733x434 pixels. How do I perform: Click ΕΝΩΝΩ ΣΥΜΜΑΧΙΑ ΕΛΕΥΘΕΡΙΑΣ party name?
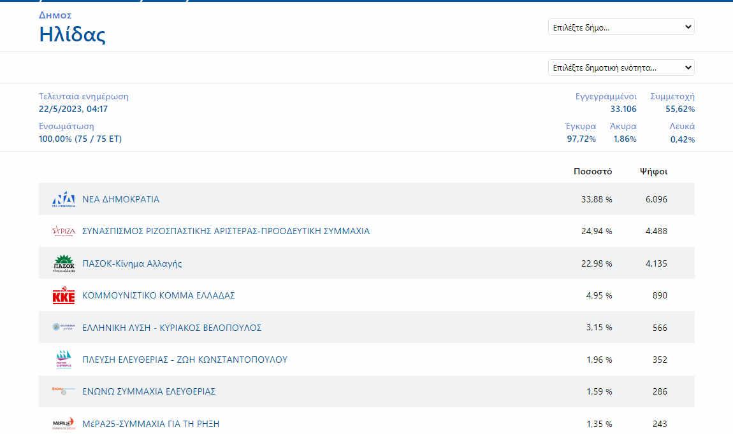point(149,391)
